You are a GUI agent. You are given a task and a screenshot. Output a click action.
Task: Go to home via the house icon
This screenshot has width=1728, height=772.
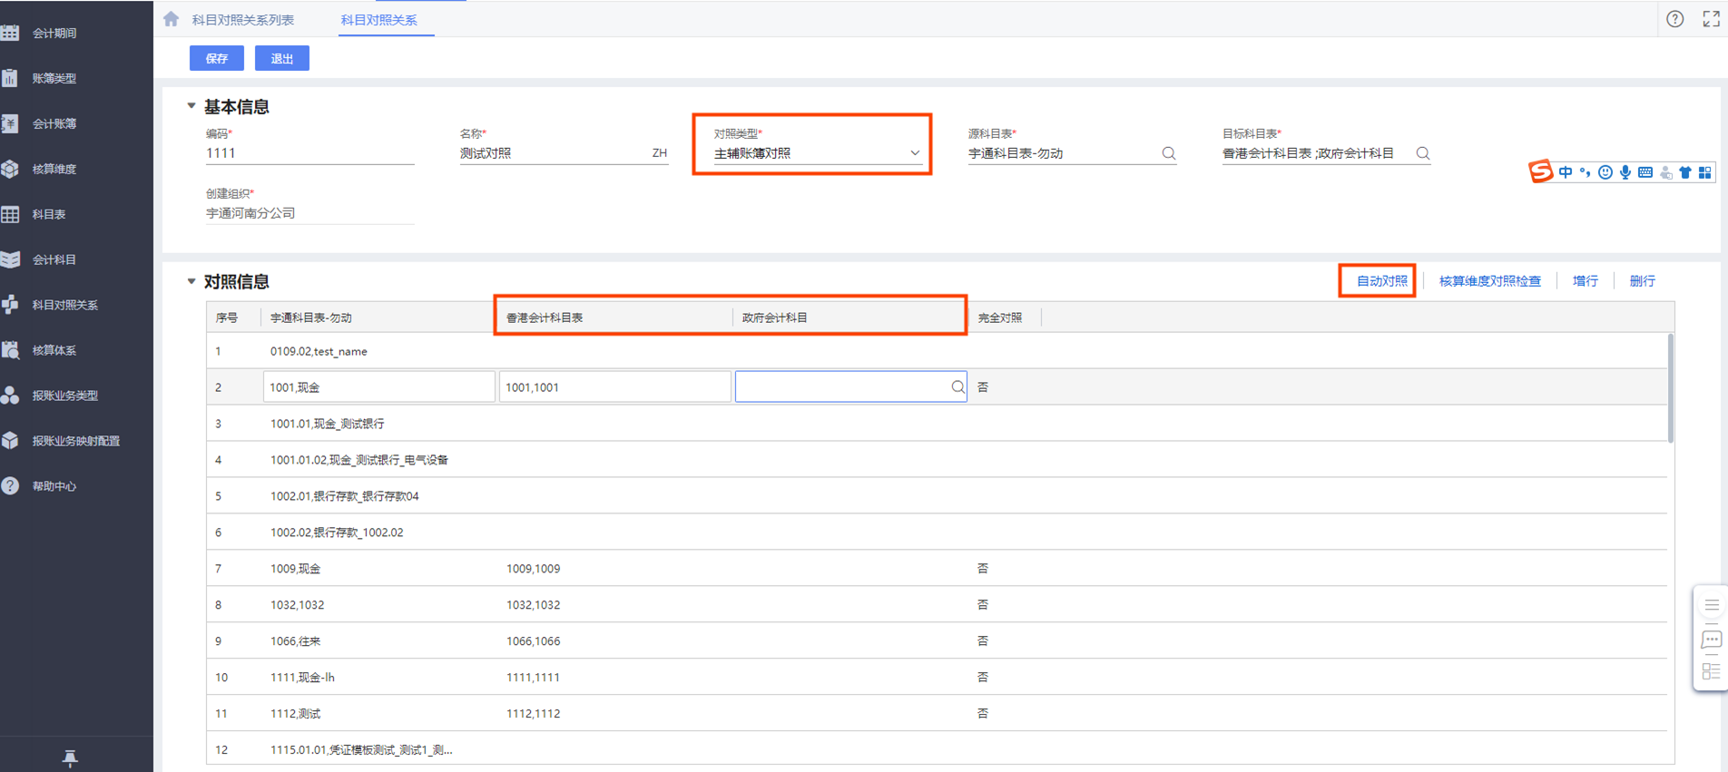(x=172, y=19)
